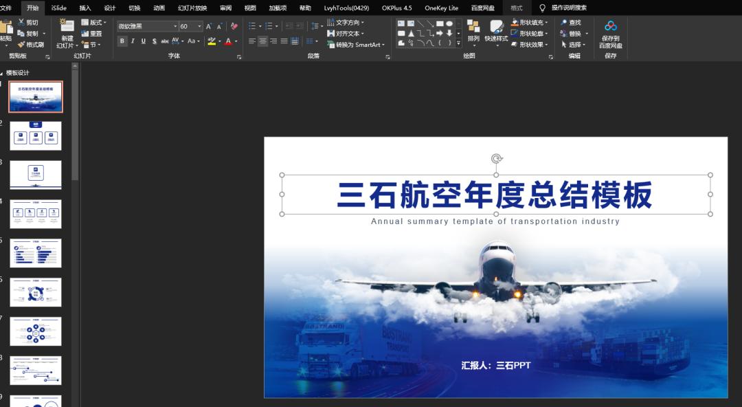The width and height of the screenshot is (742, 407).
Task: Click the 形状效果 button
Action: 530,44
